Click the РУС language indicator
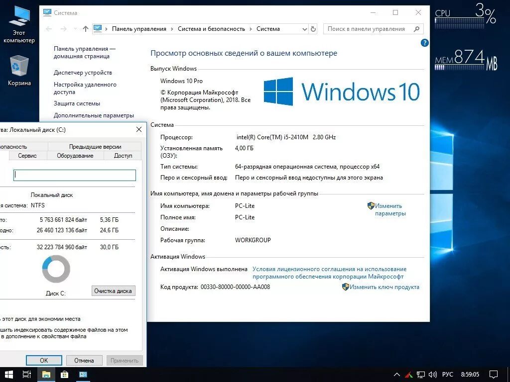 tap(448, 375)
